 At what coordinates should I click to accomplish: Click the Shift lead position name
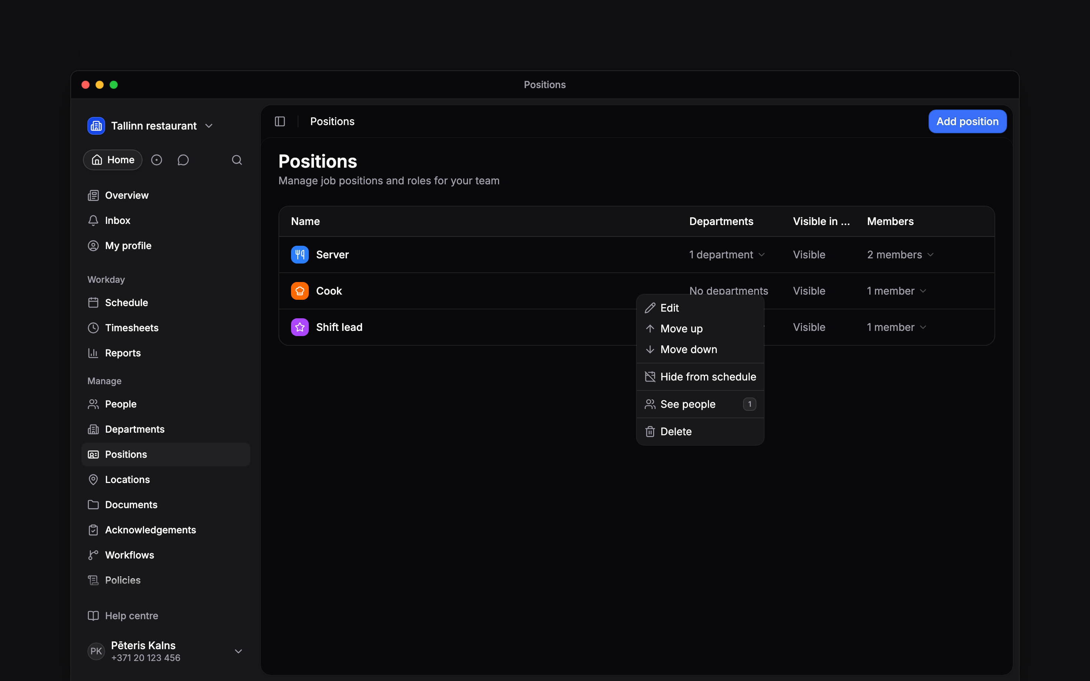click(x=339, y=327)
